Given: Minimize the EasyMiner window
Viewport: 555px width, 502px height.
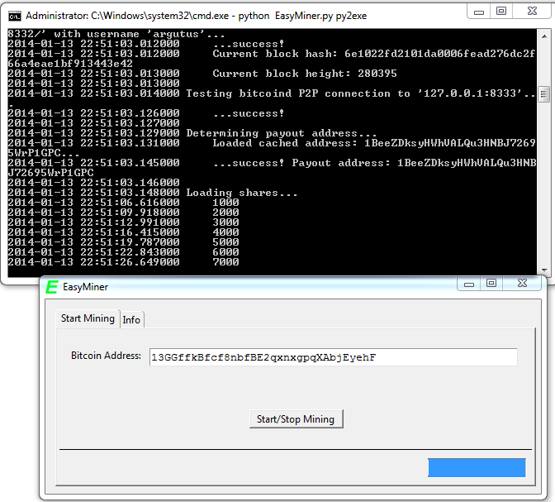Looking at the screenshot, I should (469, 284).
